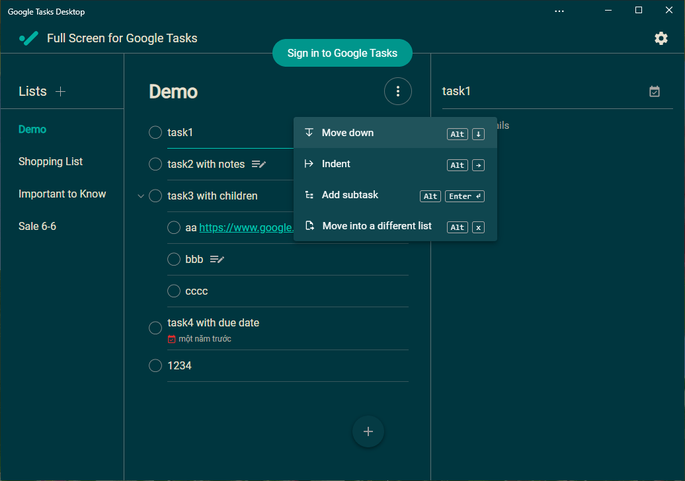685x481 pixels.
Task: Add a new list with plus icon
Action: (x=60, y=92)
